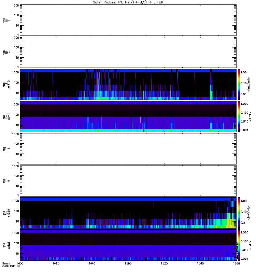Select the 1540 time axis label
This screenshot has width=256, height=273.
click(x=200, y=263)
